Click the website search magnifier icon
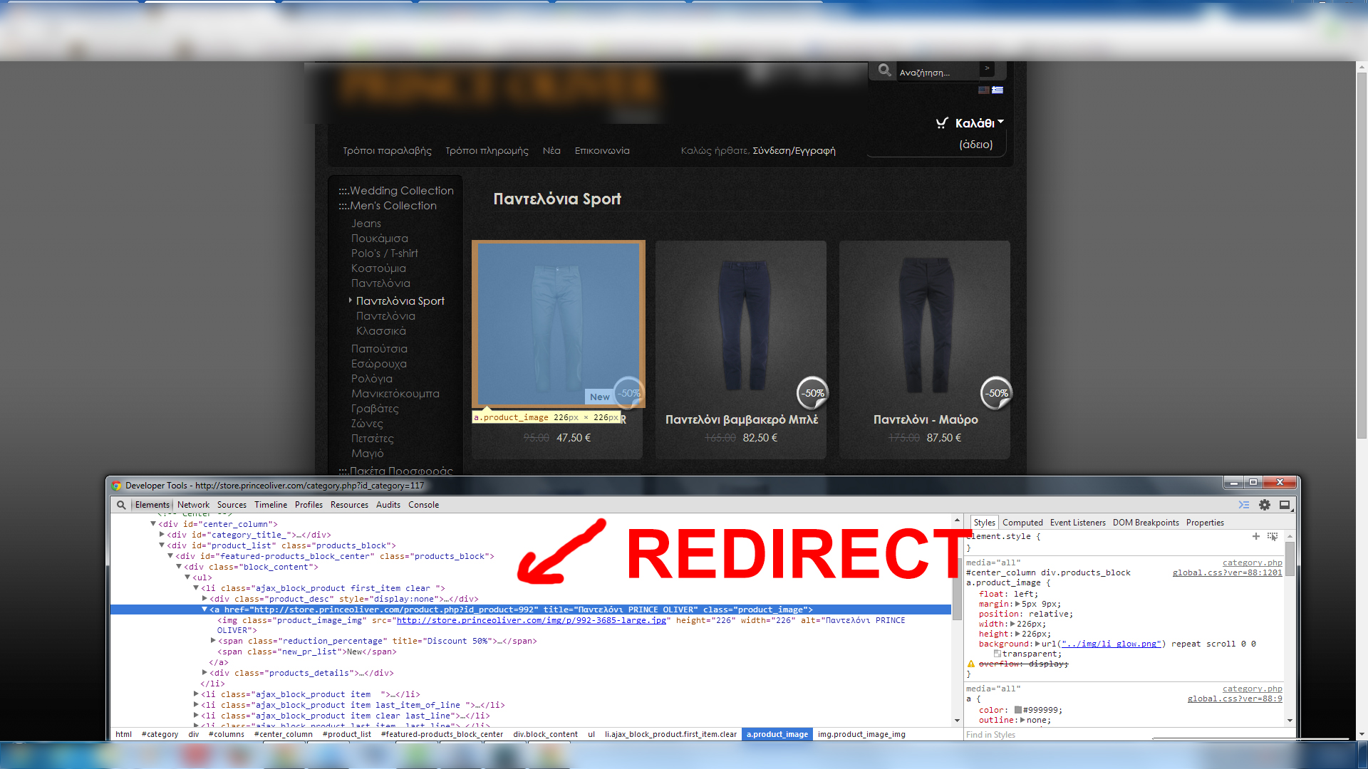The width and height of the screenshot is (1368, 769). point(884,70)
